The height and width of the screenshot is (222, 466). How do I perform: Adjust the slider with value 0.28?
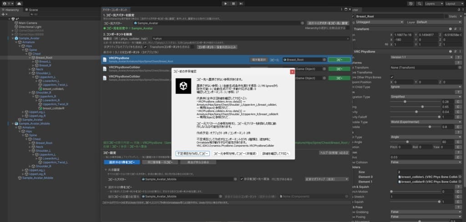pos(415,102)
